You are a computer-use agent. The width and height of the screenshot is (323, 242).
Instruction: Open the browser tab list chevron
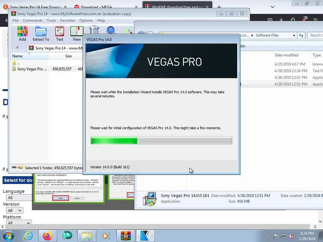click(272, 7)
